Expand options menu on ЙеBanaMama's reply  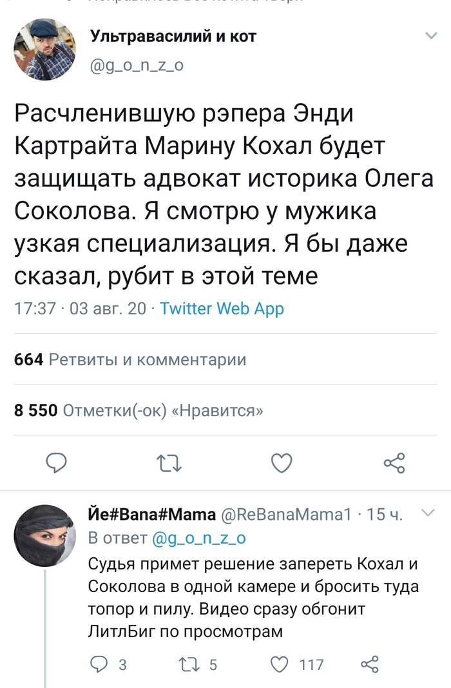point(428,513)
